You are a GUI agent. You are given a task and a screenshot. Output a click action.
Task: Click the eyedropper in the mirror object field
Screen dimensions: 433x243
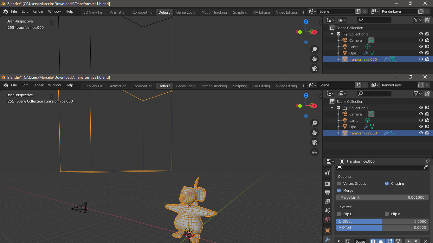[x=426, y=167]
